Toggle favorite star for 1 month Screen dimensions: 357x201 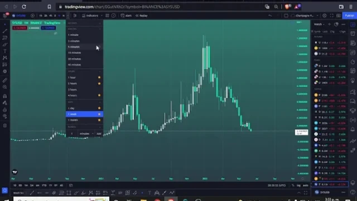point(99,120)
